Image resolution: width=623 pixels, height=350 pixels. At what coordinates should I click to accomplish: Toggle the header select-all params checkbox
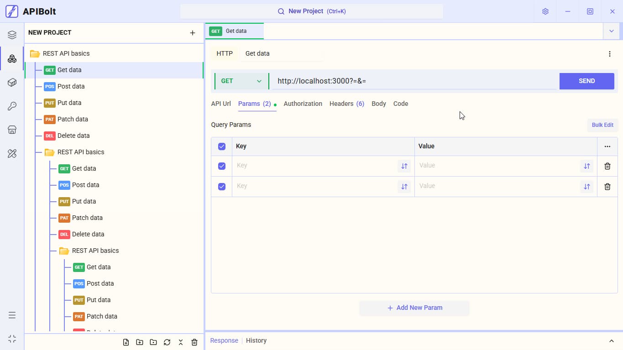pos(222,146)
